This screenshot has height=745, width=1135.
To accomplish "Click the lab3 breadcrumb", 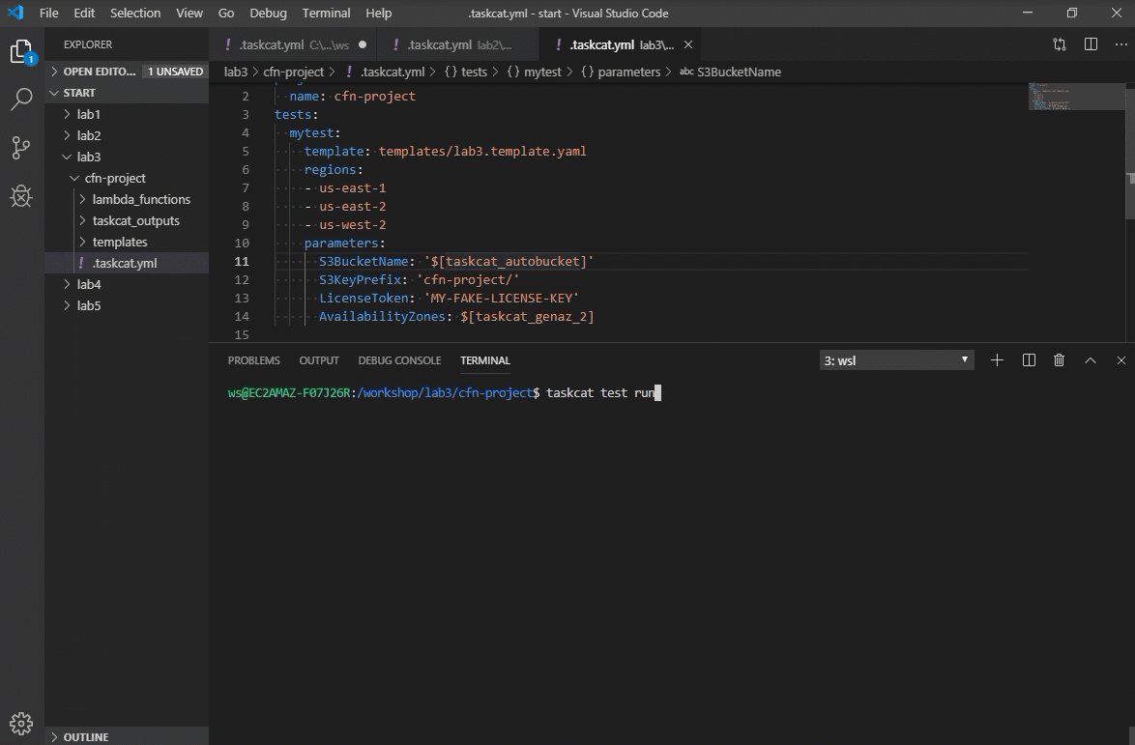I will coord(236,72).
